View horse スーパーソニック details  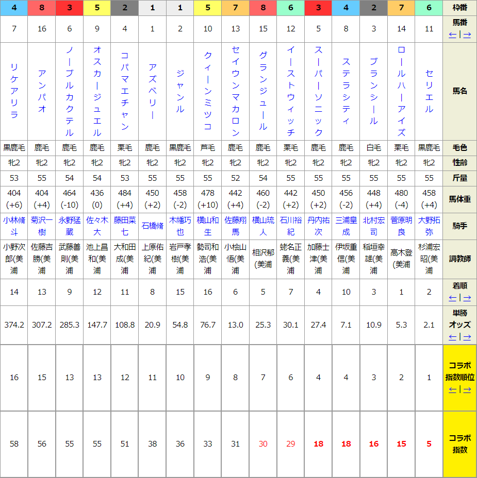tap(318, 91)
